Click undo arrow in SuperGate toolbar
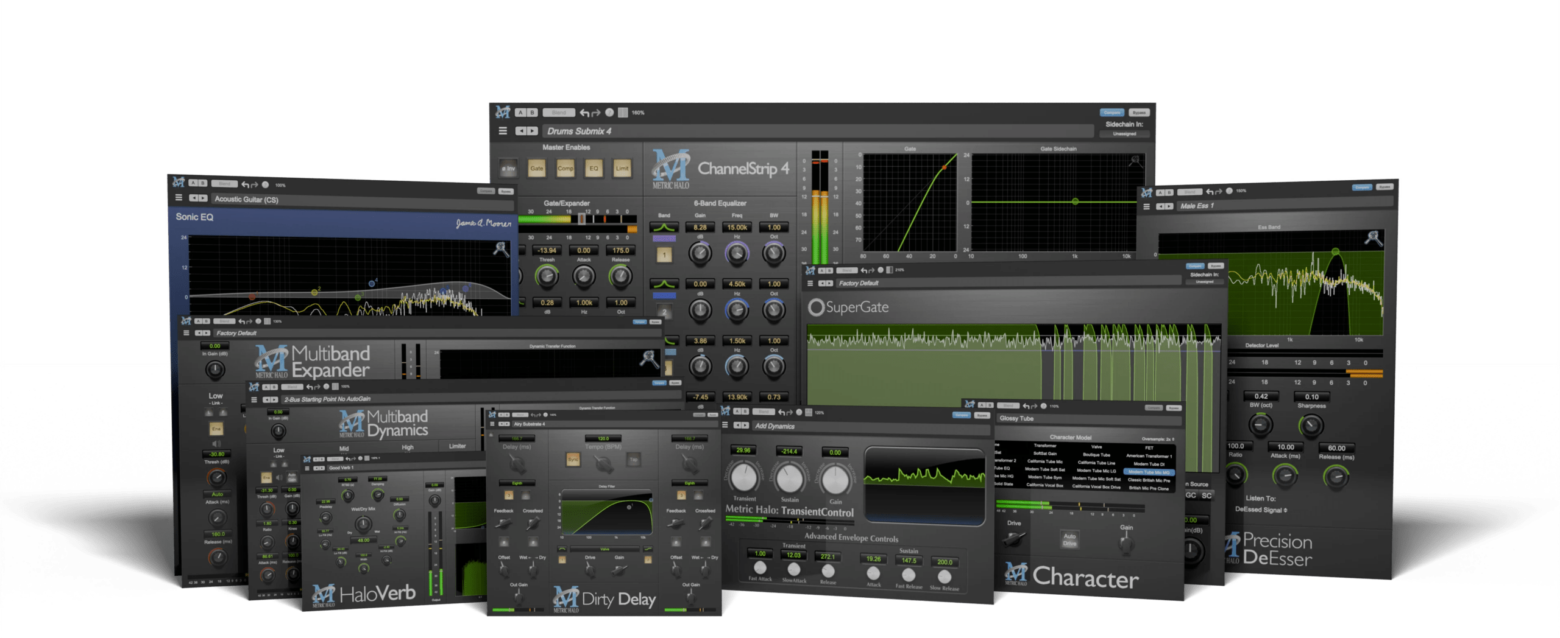This screenshot has width=1560, height=638. (863, 270)
